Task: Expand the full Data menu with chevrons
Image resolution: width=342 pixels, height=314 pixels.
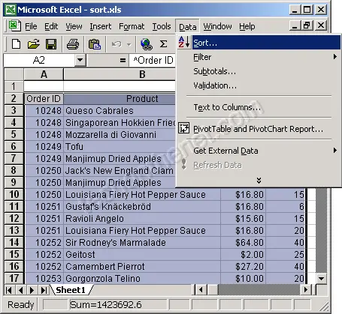Action: [x=259, y=180]
